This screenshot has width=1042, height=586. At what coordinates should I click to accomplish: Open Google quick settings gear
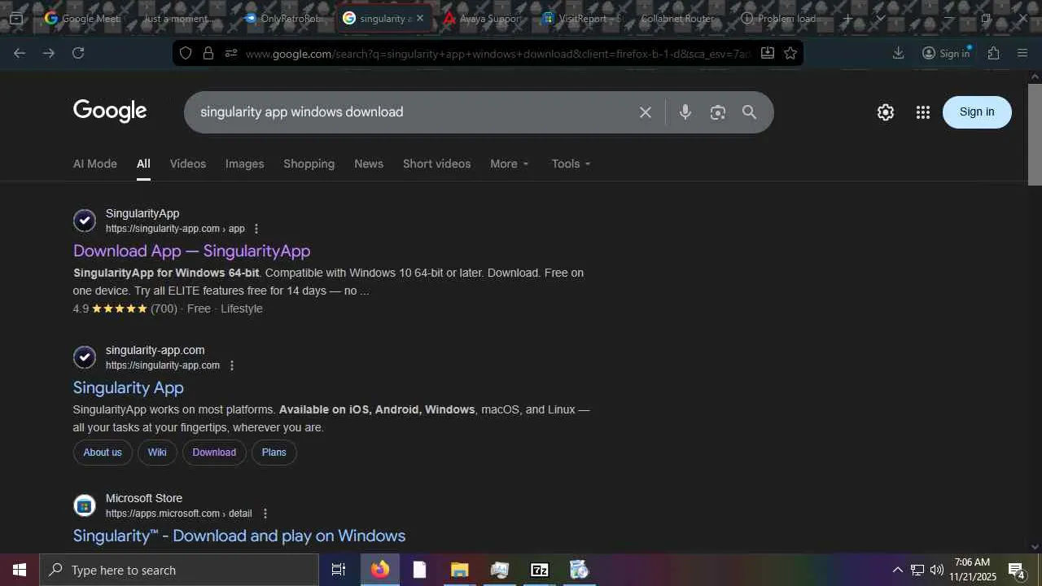coord(886,112)
